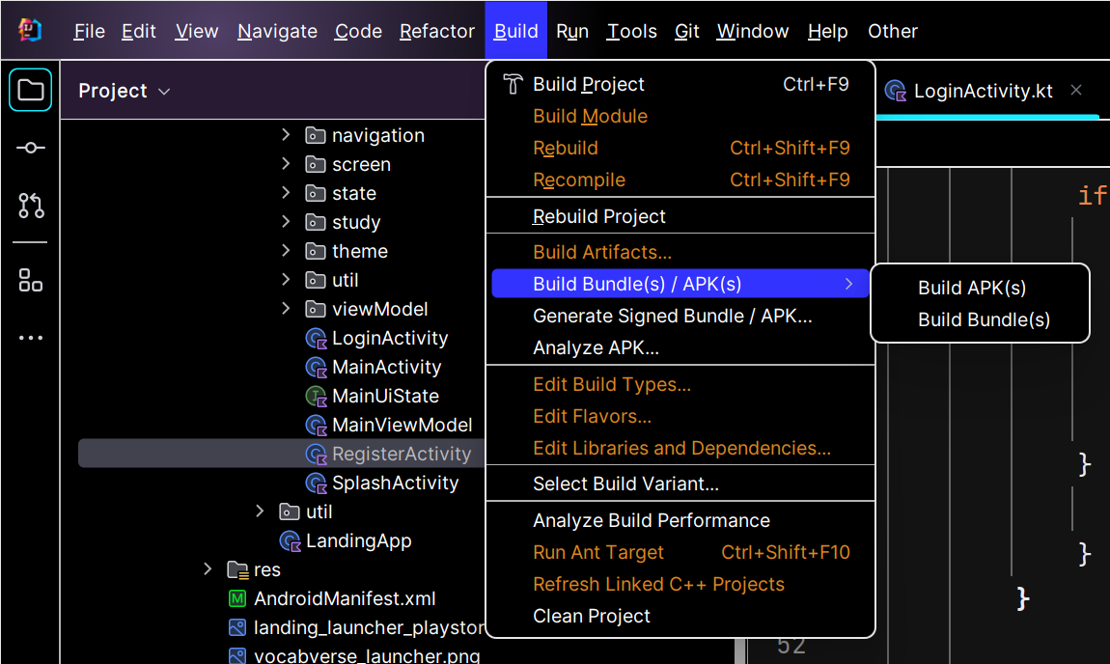Click the MainUiState interface icon
The width and height of the screenshot is (1110, 664).
[316, 397]
